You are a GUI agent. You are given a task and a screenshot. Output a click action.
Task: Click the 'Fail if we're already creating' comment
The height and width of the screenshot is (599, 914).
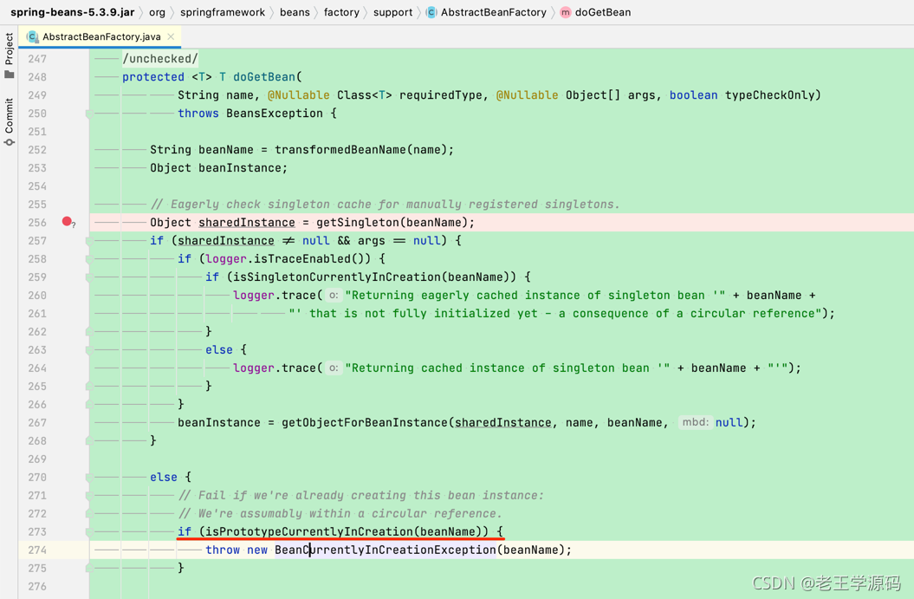[x=360, y=495]
